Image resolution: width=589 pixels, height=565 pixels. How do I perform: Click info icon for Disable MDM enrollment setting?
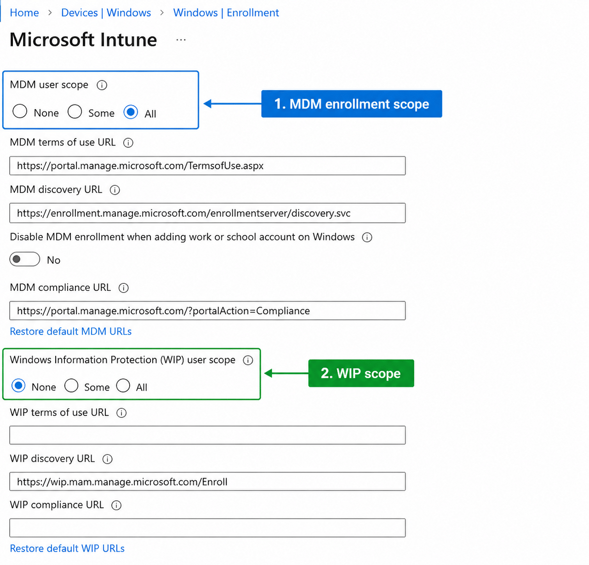[367, 237]
